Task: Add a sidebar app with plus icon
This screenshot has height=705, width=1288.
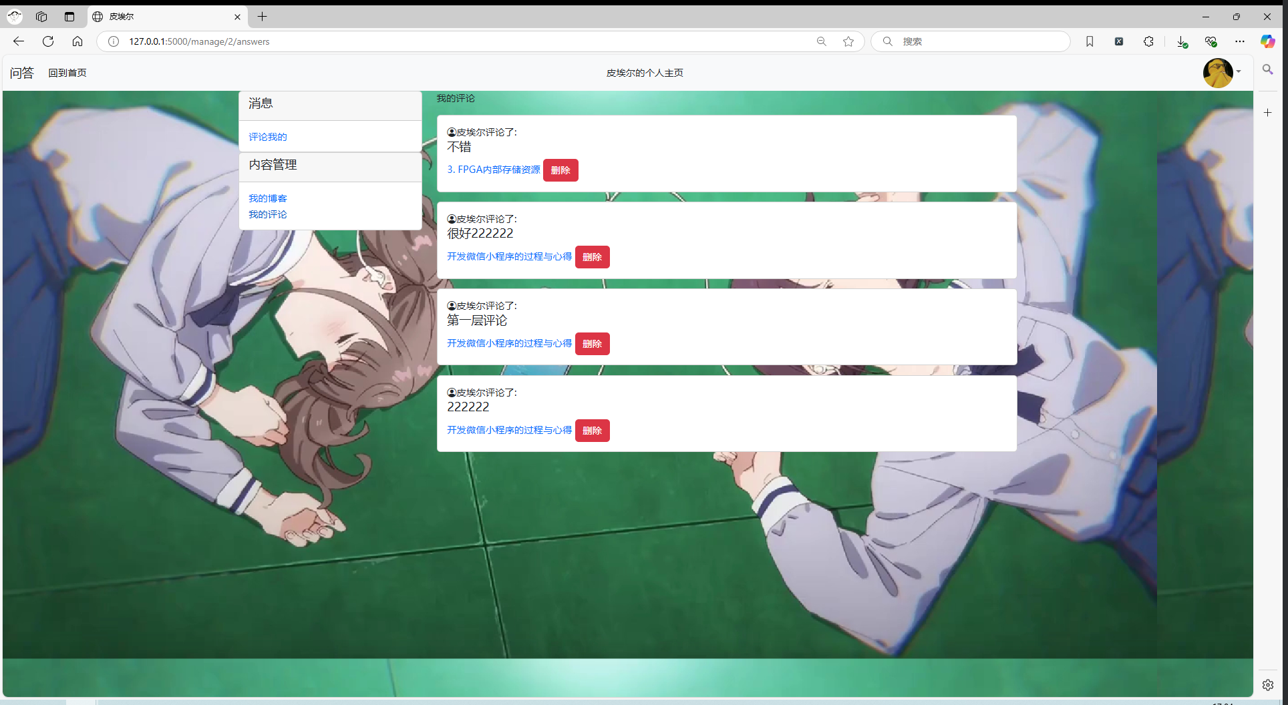Action: pyautogui.click(x=1267, y=113)
